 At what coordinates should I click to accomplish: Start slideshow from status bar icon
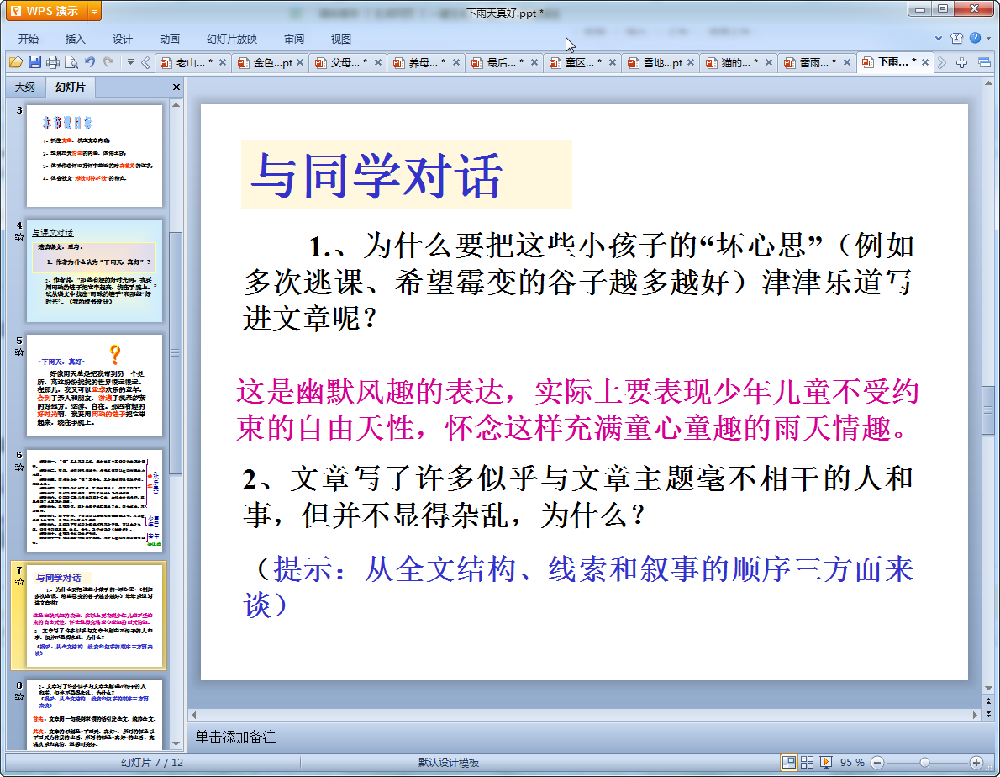826,763
